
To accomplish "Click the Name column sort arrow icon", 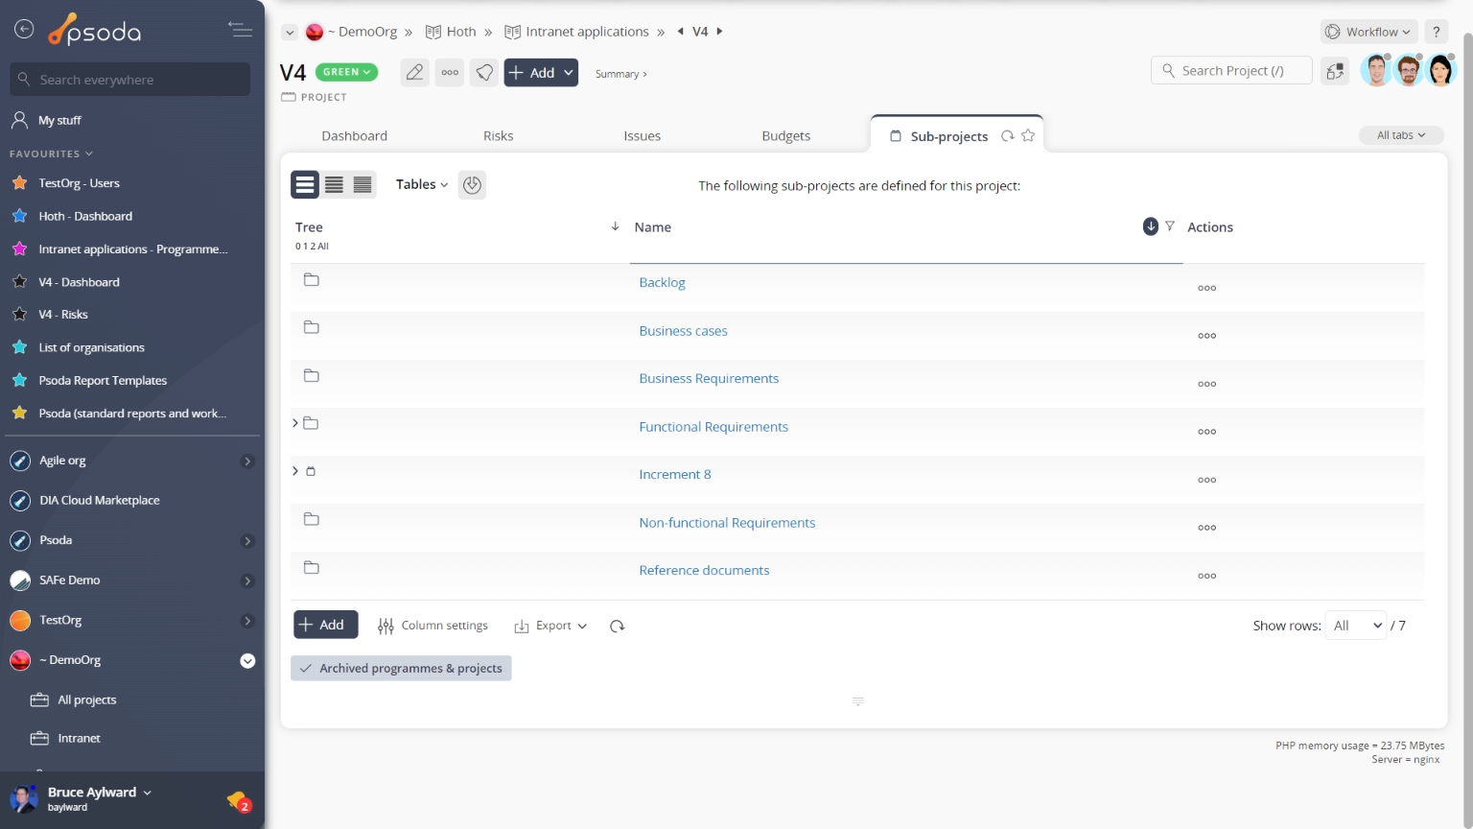I will pos(1151,226).
